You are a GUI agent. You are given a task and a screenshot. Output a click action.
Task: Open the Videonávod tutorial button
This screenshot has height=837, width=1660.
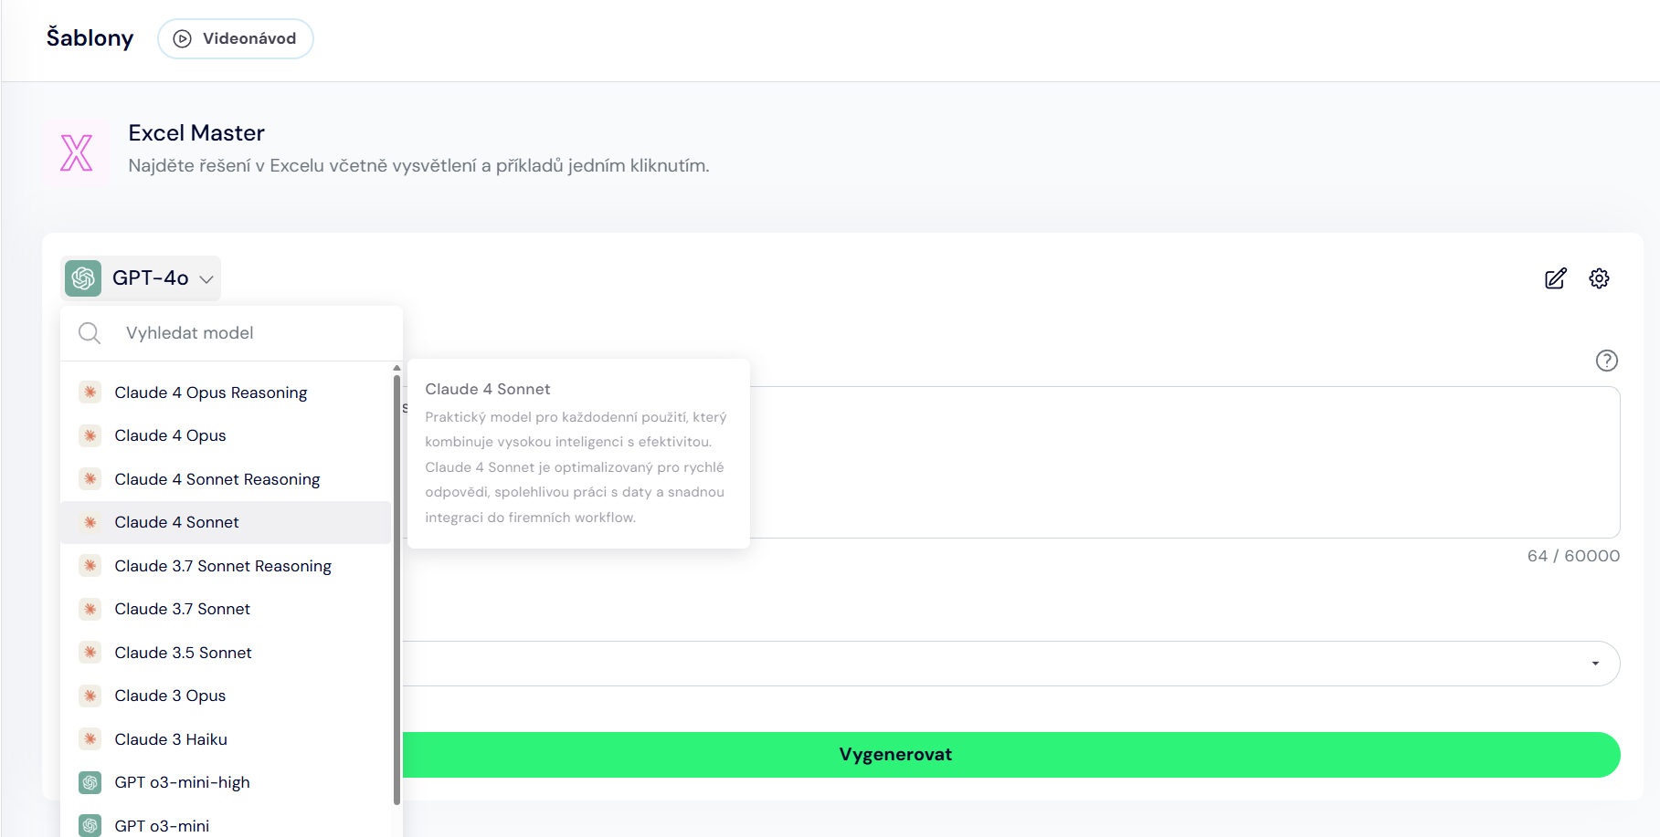pyautogui.click(x=236, y=38)
